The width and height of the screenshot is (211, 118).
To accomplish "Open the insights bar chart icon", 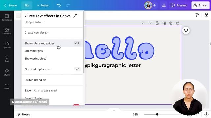I will [164, 5].
